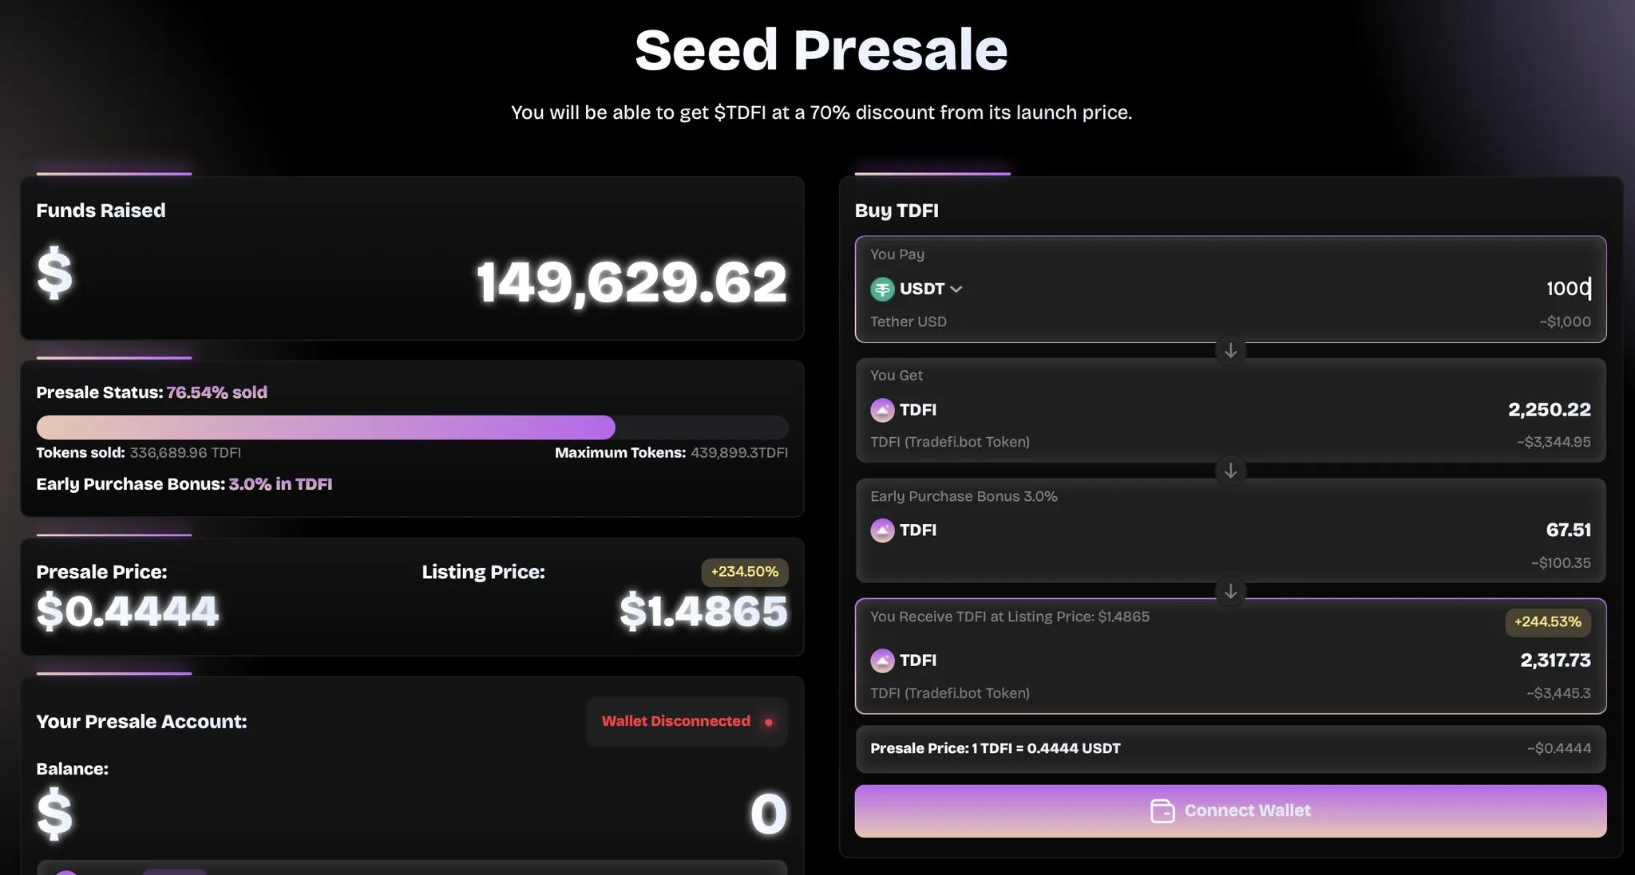This screenshot has height=875, width=1635.
Task: Click the presale progress bar at 76.54% sold
Action: coord(412,428)
